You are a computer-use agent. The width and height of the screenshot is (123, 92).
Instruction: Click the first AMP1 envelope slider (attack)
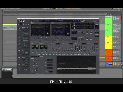[50, 48]
